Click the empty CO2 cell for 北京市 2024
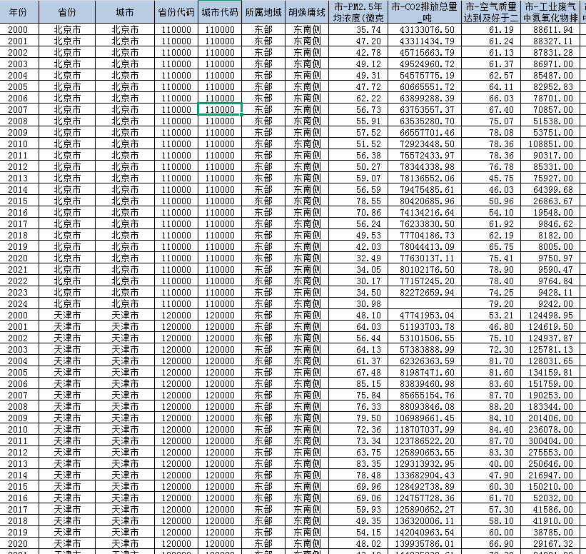Screen dimensions: 586x554 (424, 303)
